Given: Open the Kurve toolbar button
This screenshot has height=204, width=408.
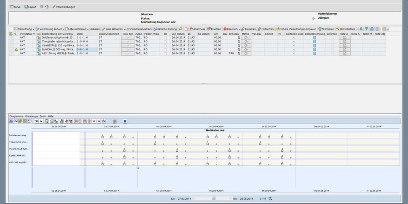Looking at the screenshot, I should 15,7.
